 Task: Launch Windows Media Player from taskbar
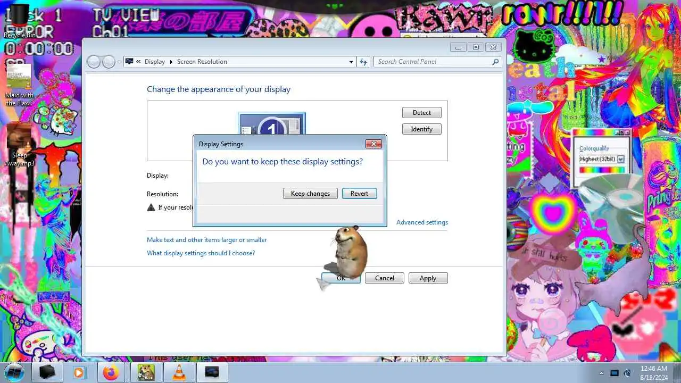pyautogui.click(x=79, y=372)
